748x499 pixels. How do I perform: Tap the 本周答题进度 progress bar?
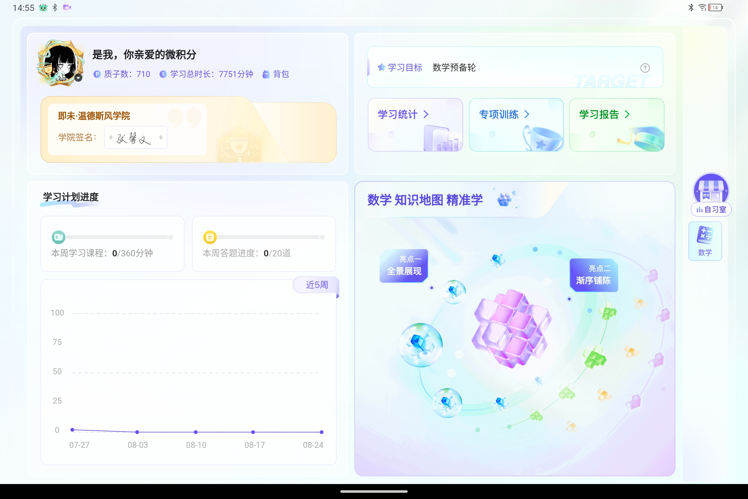271,237
